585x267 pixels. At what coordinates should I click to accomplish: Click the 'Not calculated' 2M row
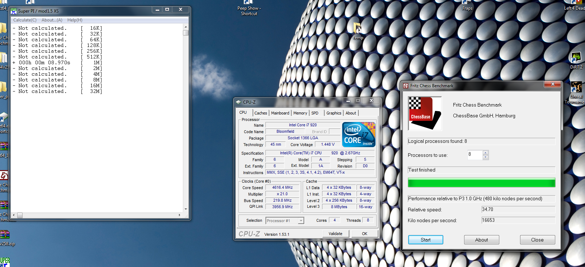click(x=57, y=68)
